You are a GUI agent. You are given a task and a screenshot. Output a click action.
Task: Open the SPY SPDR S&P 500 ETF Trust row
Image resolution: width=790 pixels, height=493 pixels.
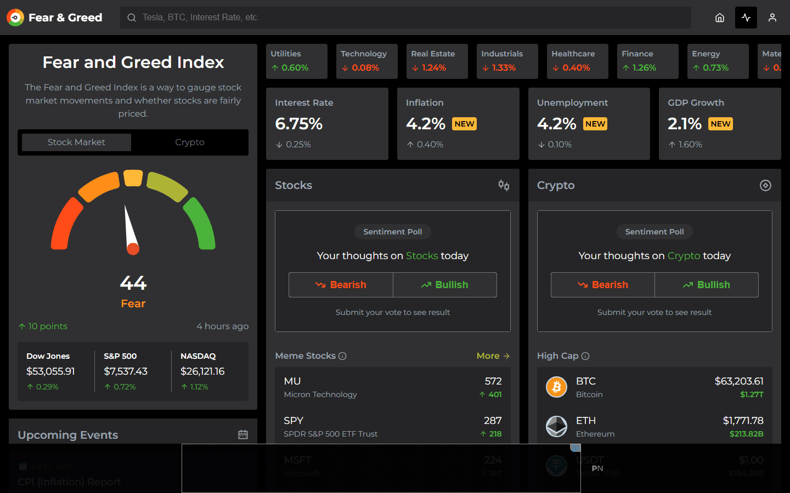[393, 426]
